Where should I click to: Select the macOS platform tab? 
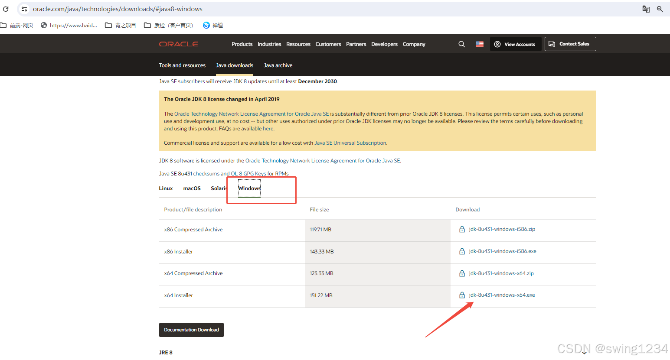pyautogui.click(x=192, y=188)
